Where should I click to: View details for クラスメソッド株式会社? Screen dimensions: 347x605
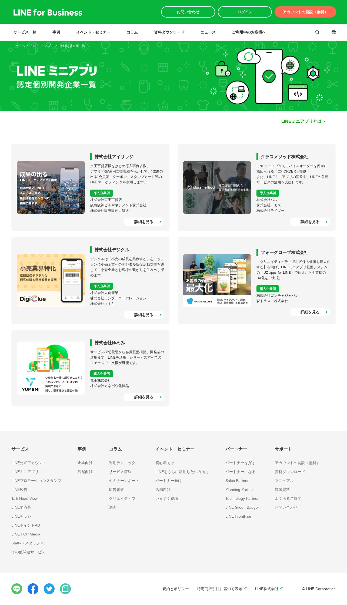pos(310,222)
